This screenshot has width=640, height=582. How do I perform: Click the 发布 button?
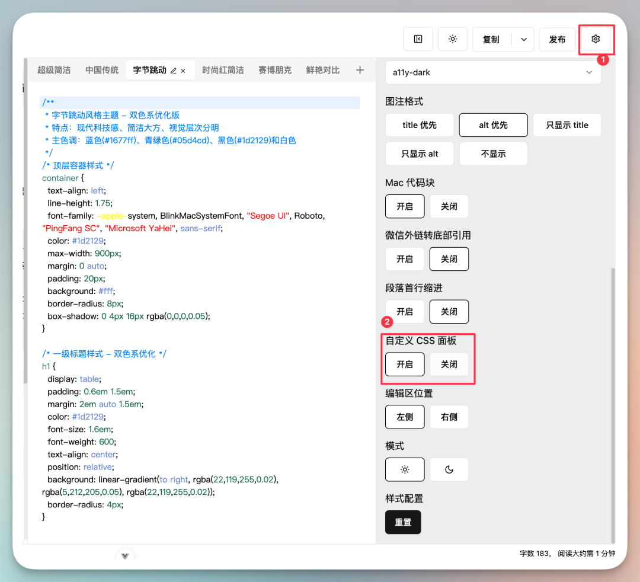(x=557, y=39)
